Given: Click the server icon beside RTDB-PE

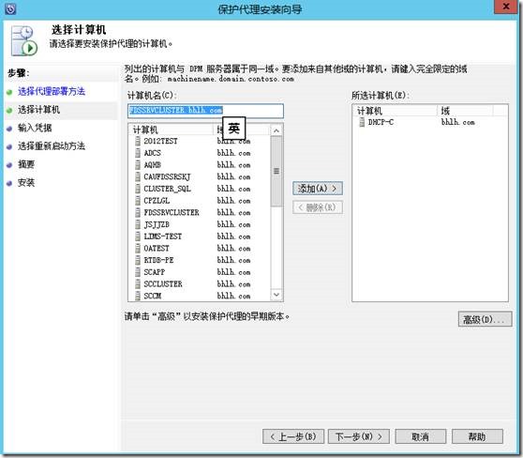Looking at the screenshot, I should [138, 260].
